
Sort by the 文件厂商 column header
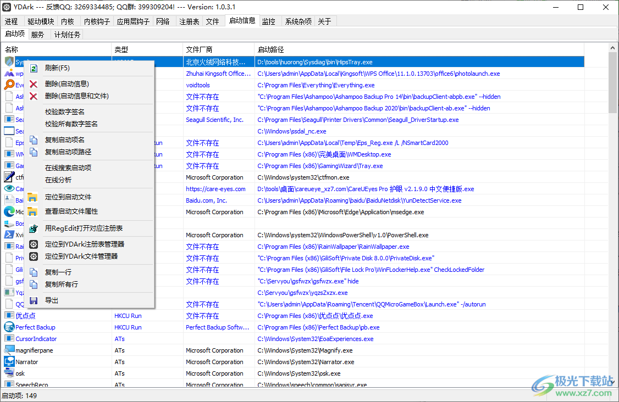(219, 50)
